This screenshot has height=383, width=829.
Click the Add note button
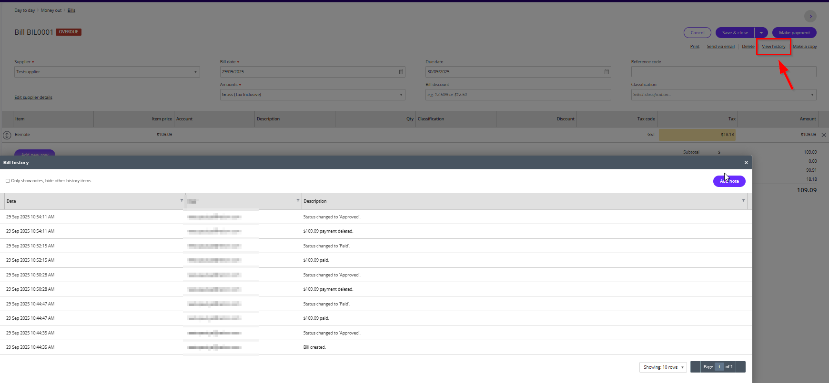[729, 181]
